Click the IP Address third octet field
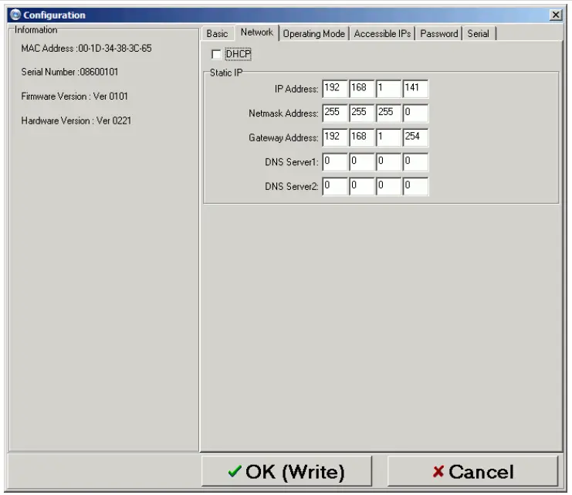 [x=388, y=89]
